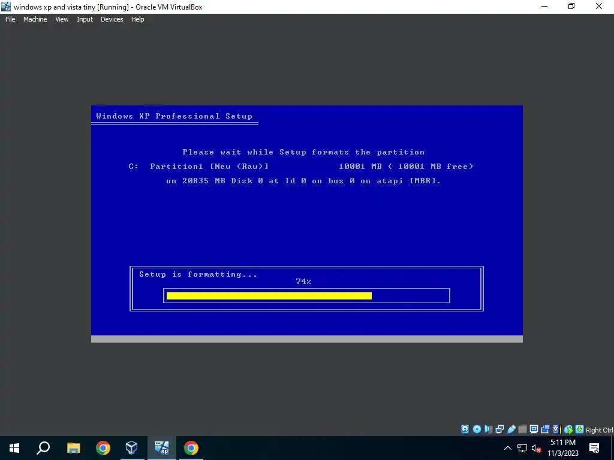
Task: Click the mouse integration indicator icon
Action: pos(568,429)
